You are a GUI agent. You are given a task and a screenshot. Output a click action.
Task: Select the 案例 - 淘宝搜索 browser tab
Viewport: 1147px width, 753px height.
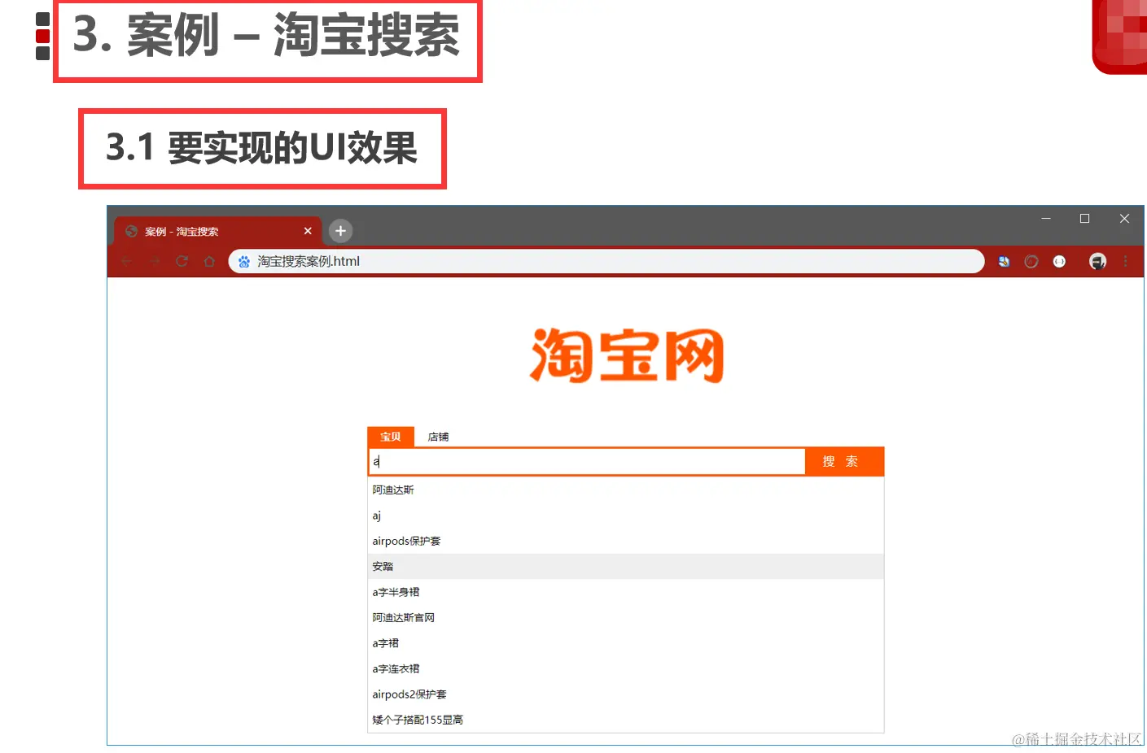pos(217,231)
